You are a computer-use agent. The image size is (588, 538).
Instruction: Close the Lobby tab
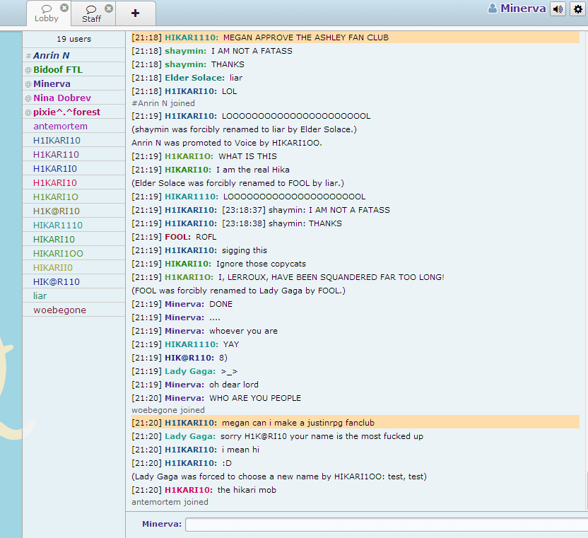[x=64, y=8]
